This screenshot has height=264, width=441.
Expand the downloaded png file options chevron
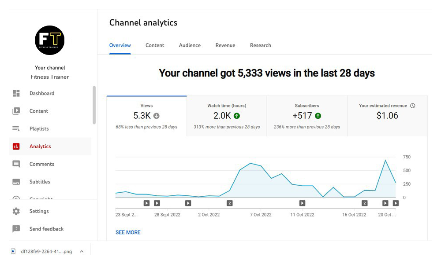82,252
